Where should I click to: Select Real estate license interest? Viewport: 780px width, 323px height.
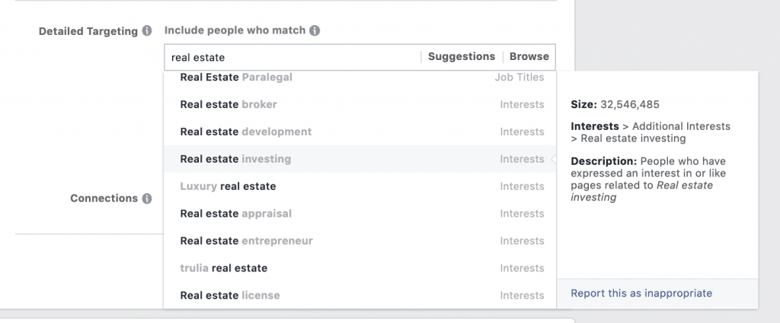(x=360, y=296)
